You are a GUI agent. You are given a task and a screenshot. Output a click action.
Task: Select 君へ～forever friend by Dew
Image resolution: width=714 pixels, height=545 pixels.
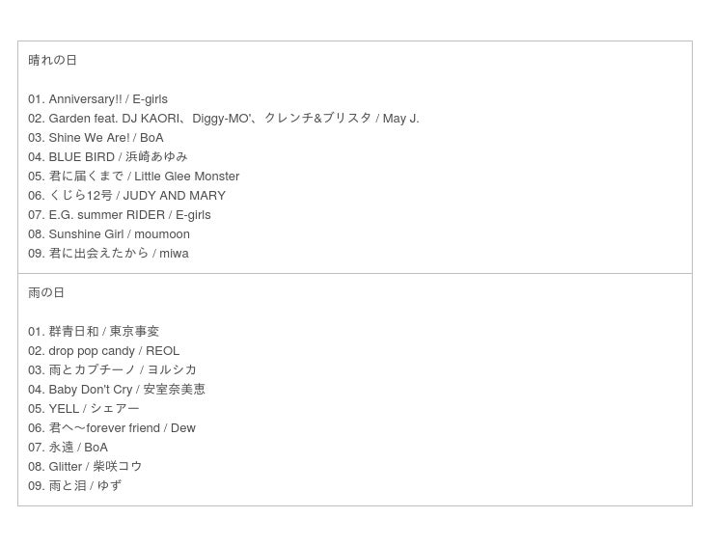pos(112,427)
